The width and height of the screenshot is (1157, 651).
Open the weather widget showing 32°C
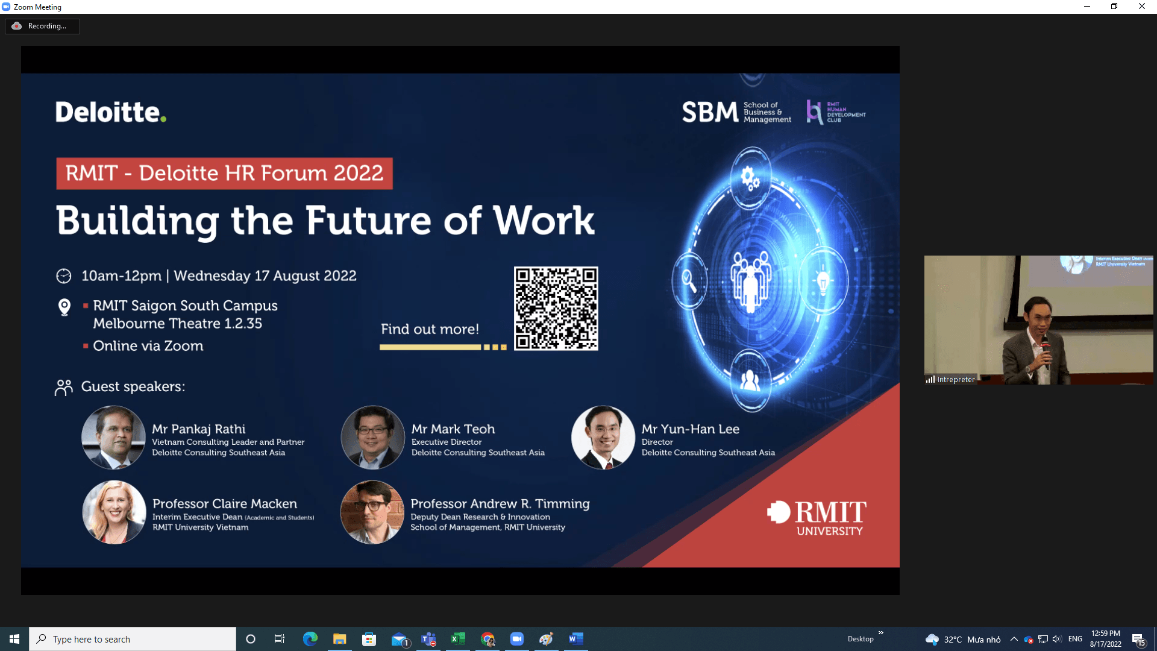tap(963, 639)
